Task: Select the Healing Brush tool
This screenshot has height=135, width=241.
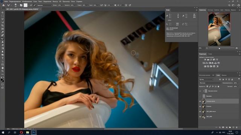Action: click(x=3, y=35)
